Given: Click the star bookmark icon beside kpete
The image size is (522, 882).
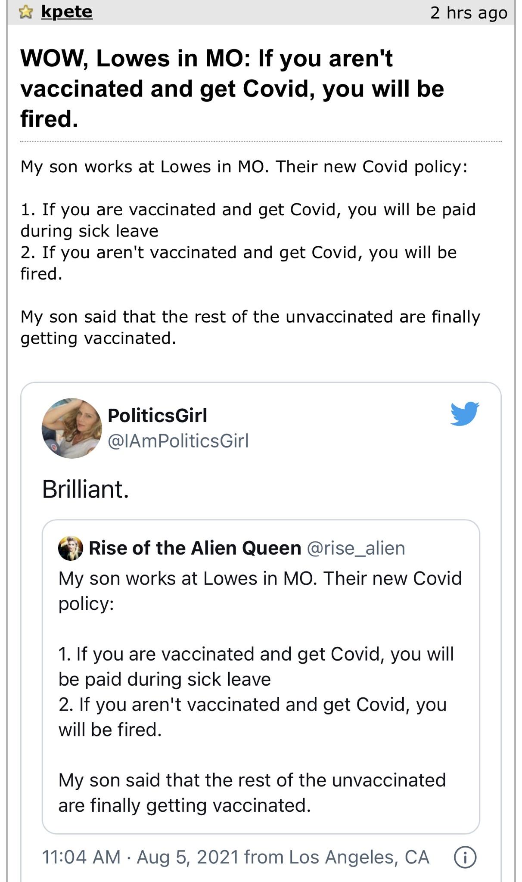Looking at the screenshot, I should (x=25, y=12).
